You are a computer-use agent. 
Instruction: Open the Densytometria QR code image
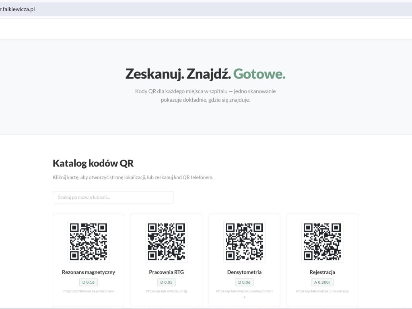[x=244, y=242]
